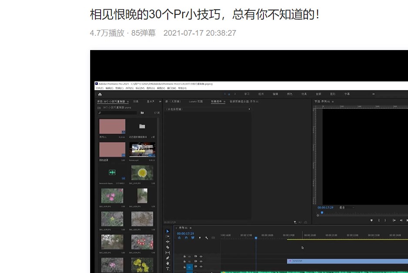Open the 文件(F) menu
The width and height of the screenshot is (408, 273).
tap(99, 88)
